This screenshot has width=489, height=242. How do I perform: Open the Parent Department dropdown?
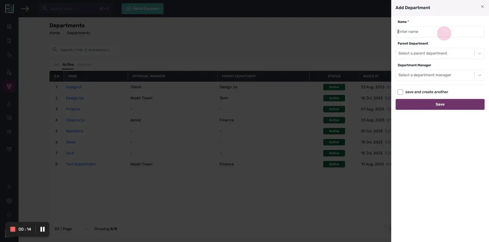440,53
